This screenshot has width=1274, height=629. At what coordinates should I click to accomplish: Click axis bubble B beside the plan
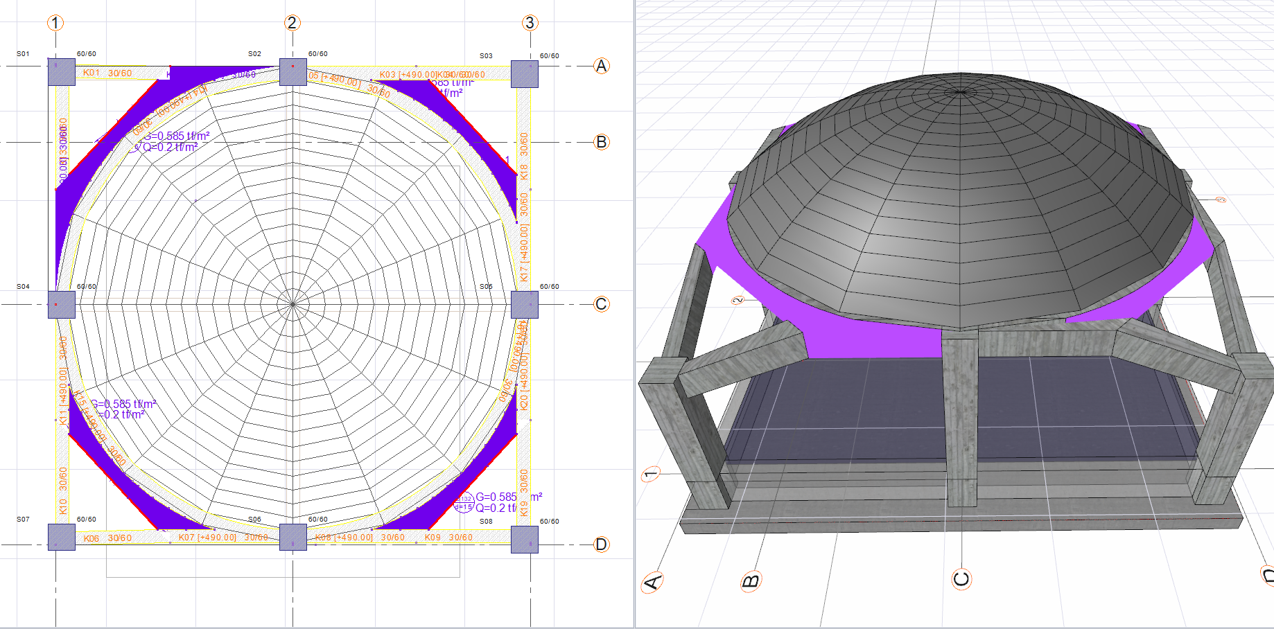click(x=601, y=142)
